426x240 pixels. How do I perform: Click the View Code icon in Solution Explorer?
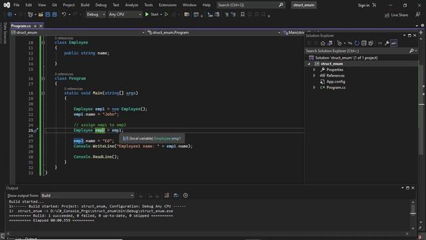coord(380,43)
